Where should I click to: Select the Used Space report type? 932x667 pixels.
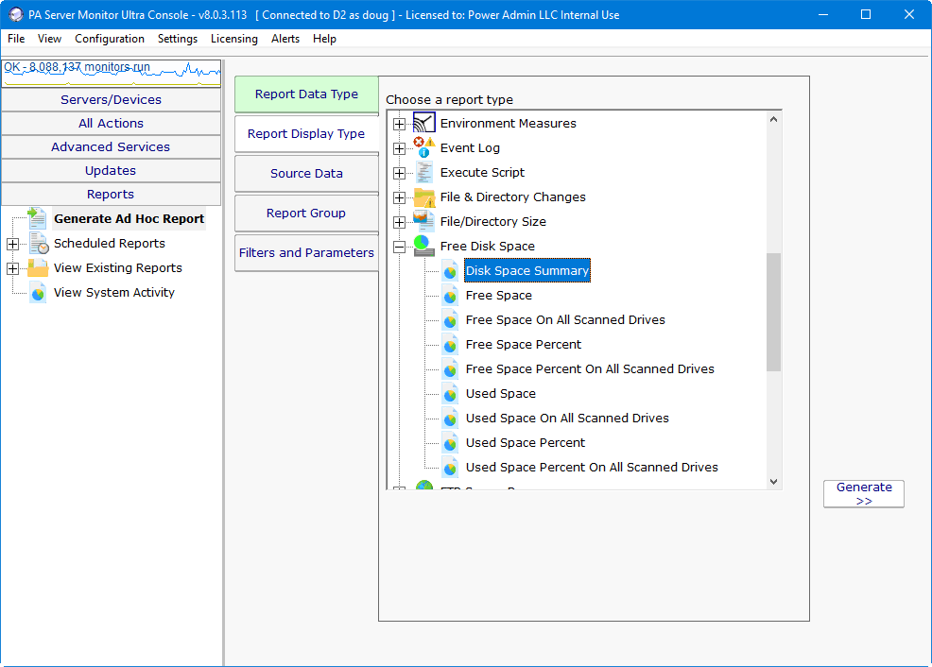[500, 394]
